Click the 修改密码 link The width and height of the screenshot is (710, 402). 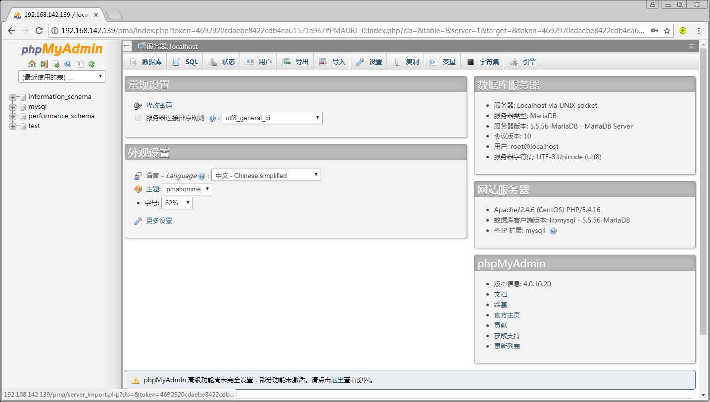point(159,105)
